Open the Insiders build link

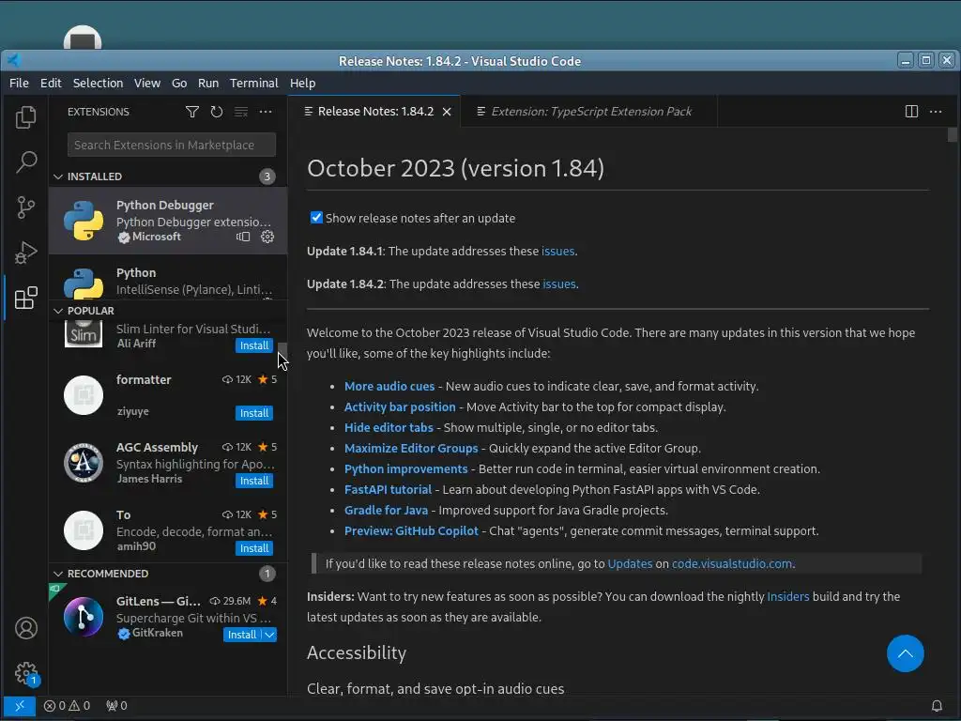click(788, 596)
